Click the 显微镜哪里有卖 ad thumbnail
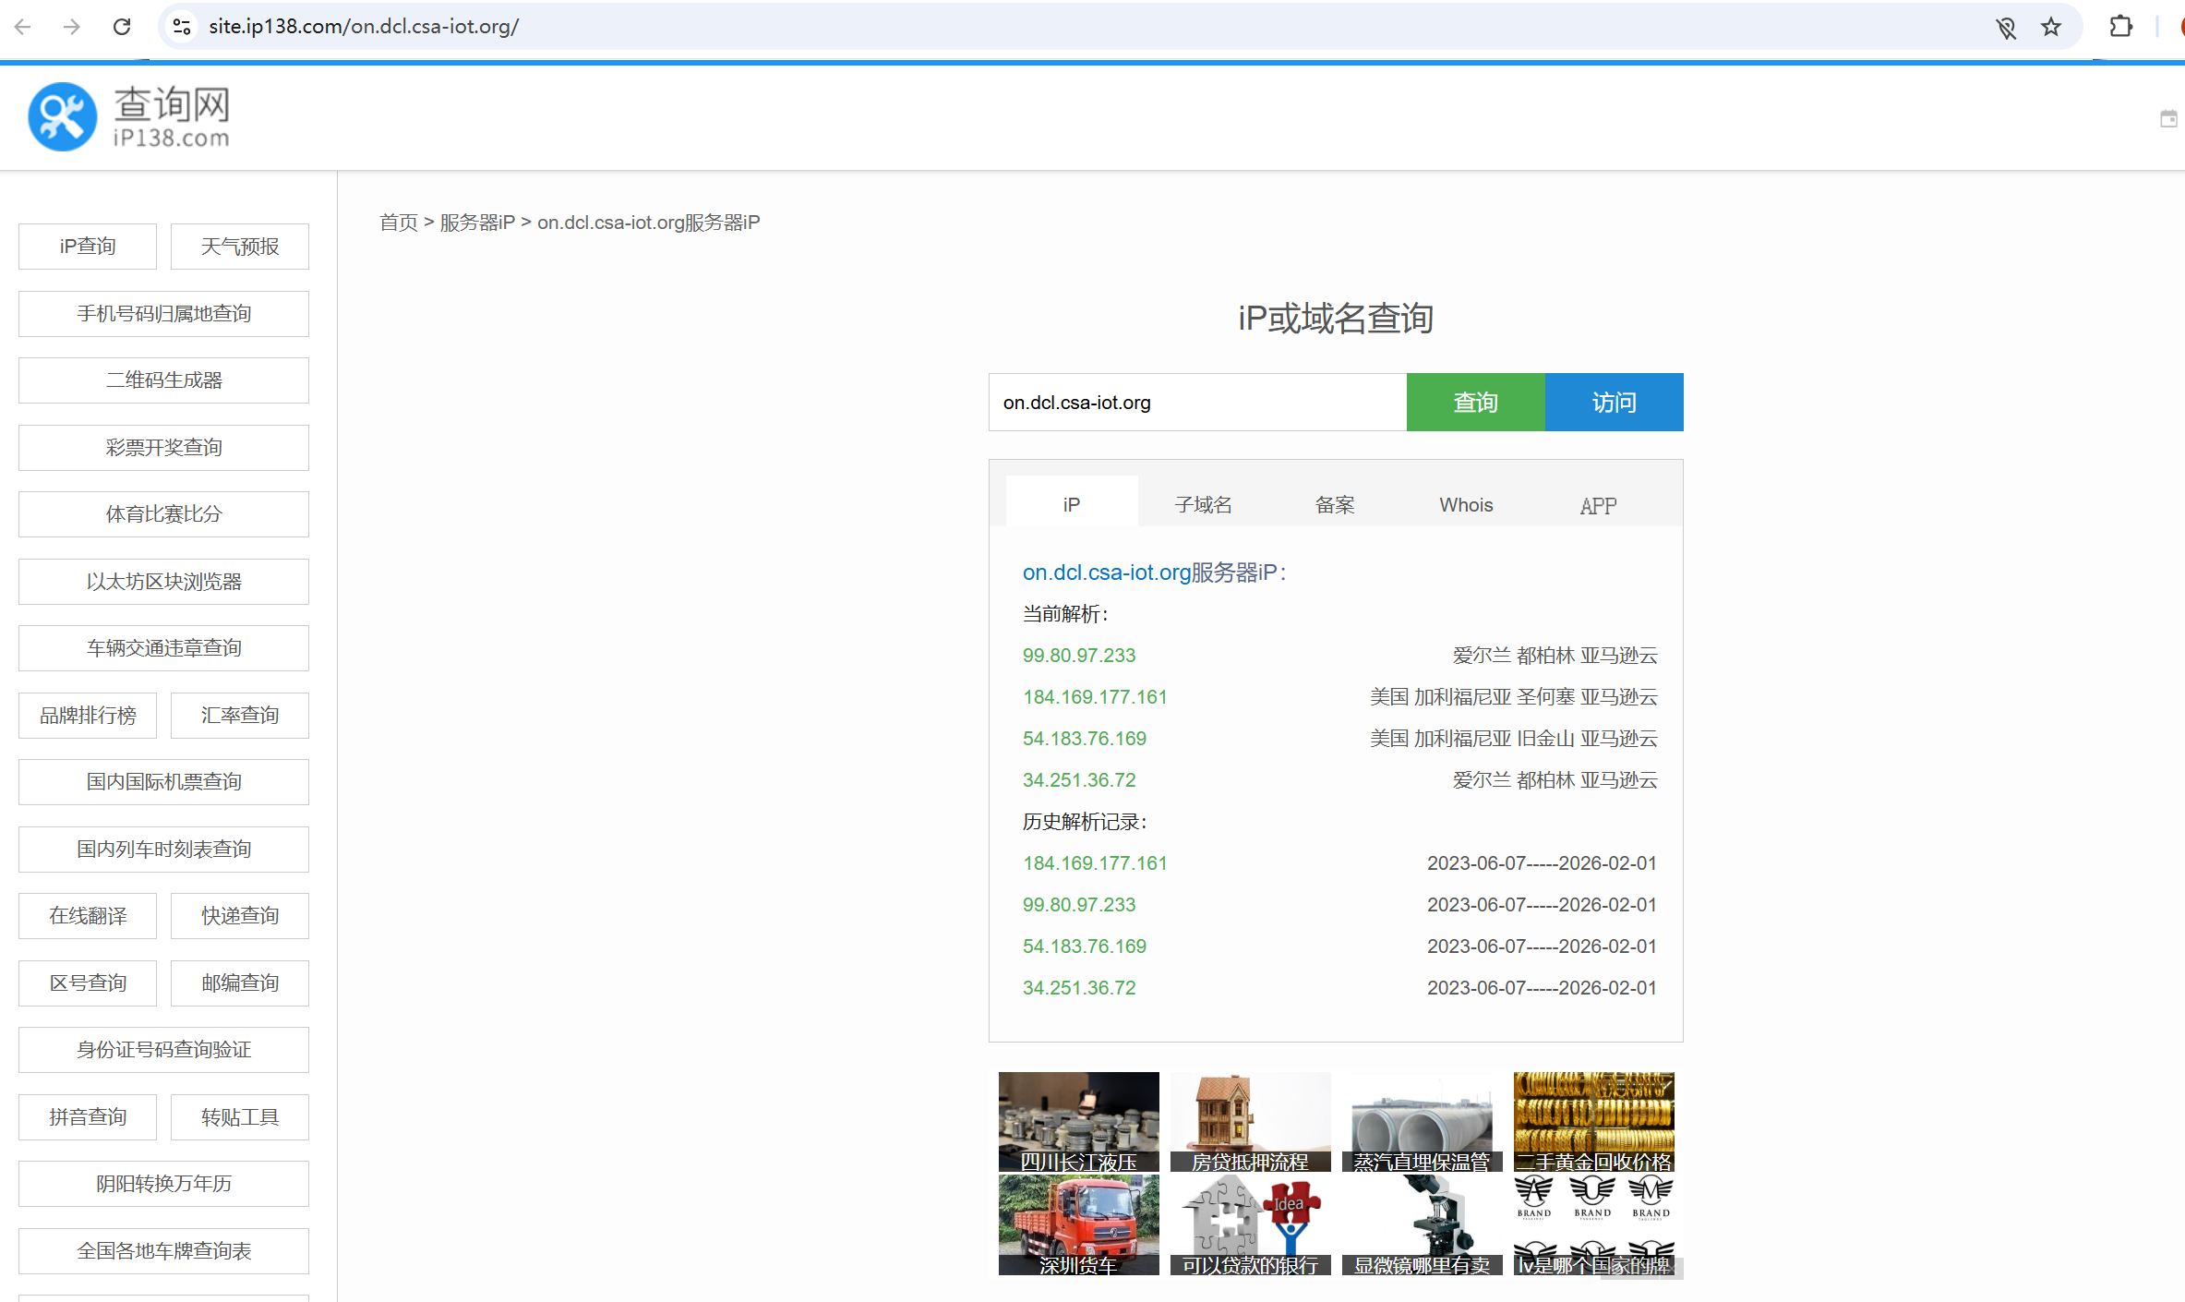 1422,1225
